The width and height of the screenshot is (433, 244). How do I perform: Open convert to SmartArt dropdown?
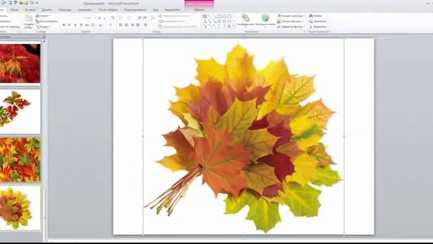[x=178, y=26]
